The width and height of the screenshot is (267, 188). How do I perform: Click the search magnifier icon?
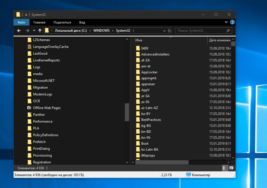(228, 31)
